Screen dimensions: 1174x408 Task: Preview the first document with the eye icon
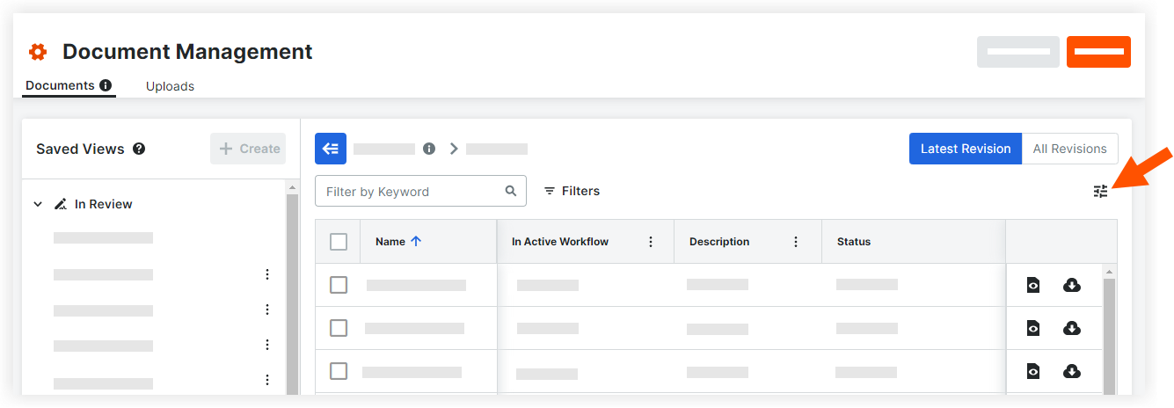coord(1033,285)
